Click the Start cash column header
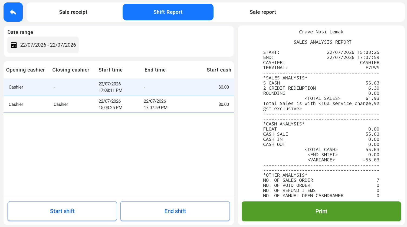407x227 pixels. click(219, 70)
